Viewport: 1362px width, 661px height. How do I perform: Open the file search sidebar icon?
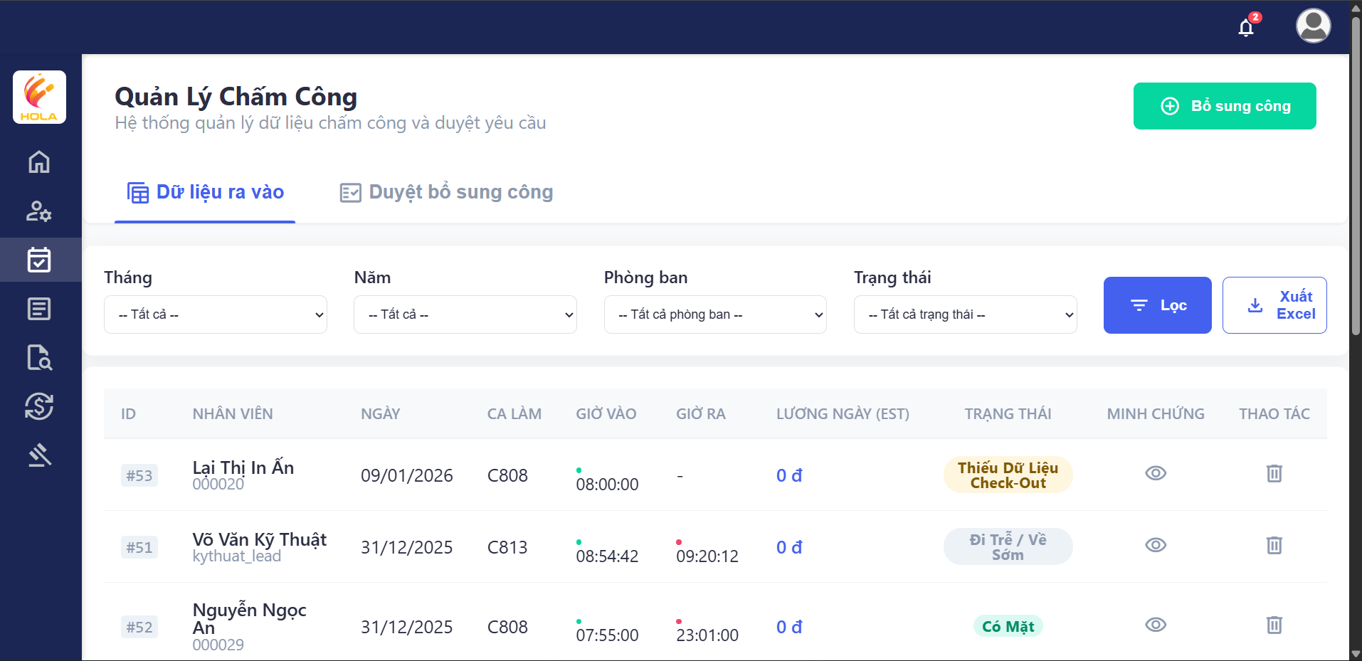point(39,358)
